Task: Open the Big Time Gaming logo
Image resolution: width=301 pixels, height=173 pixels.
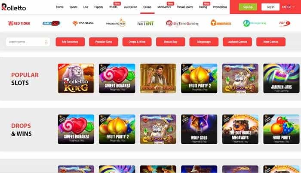Action: pos(182,23)
